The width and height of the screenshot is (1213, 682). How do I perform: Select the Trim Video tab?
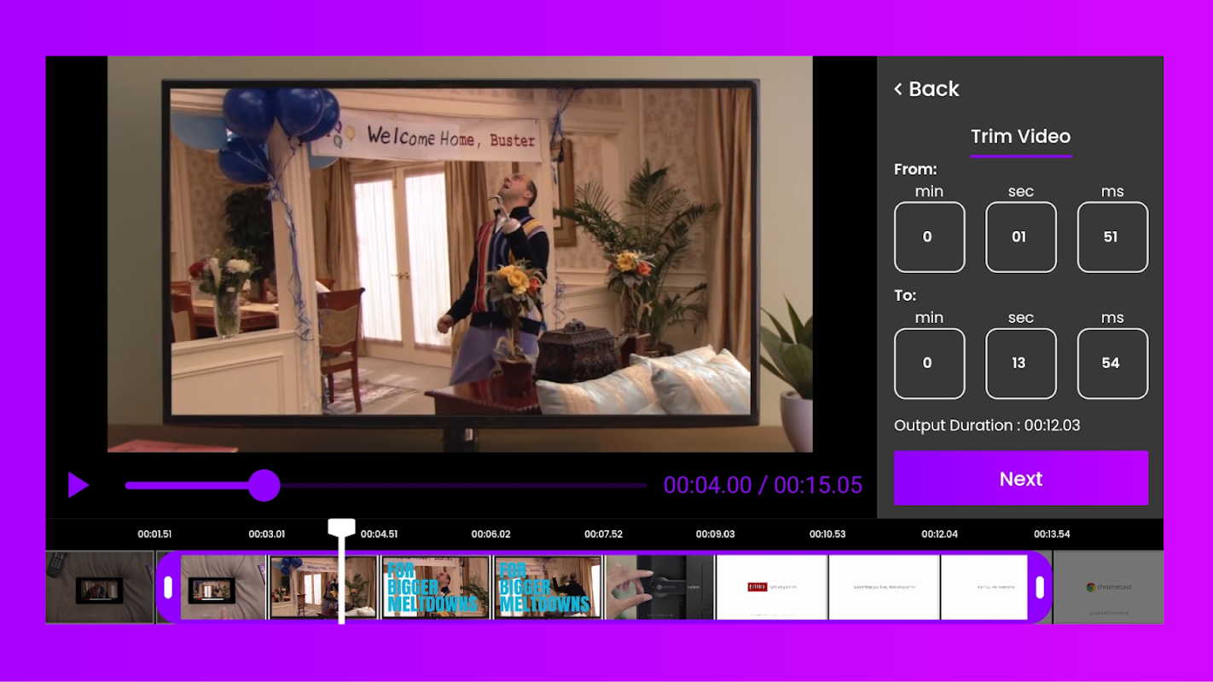[x=1021, y=136]
